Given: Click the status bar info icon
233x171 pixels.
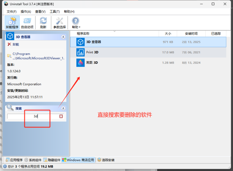Looking at the screenshot, I should pyautogui.click(x=5, y=166).
